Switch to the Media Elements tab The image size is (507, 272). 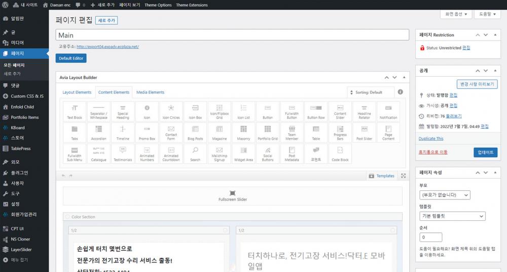(x=151, y=92)
